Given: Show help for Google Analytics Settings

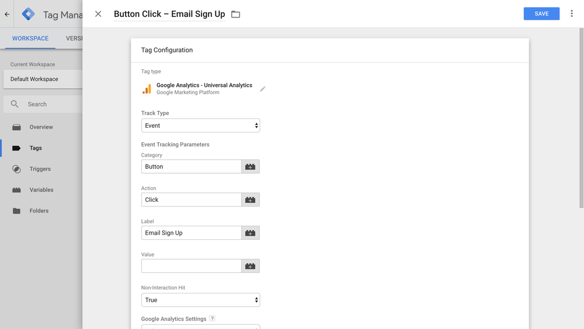Looking at the screenshot, I should (x=212, y=318).
